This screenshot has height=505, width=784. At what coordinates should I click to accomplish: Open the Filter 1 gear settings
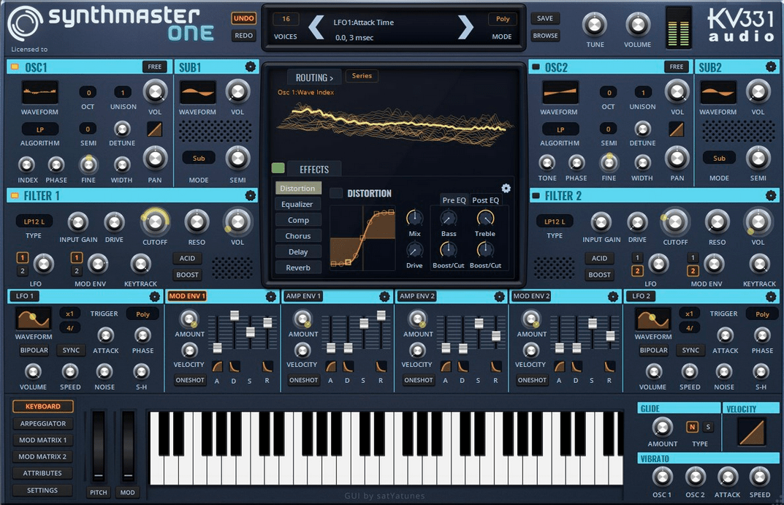tap(251, 195)
